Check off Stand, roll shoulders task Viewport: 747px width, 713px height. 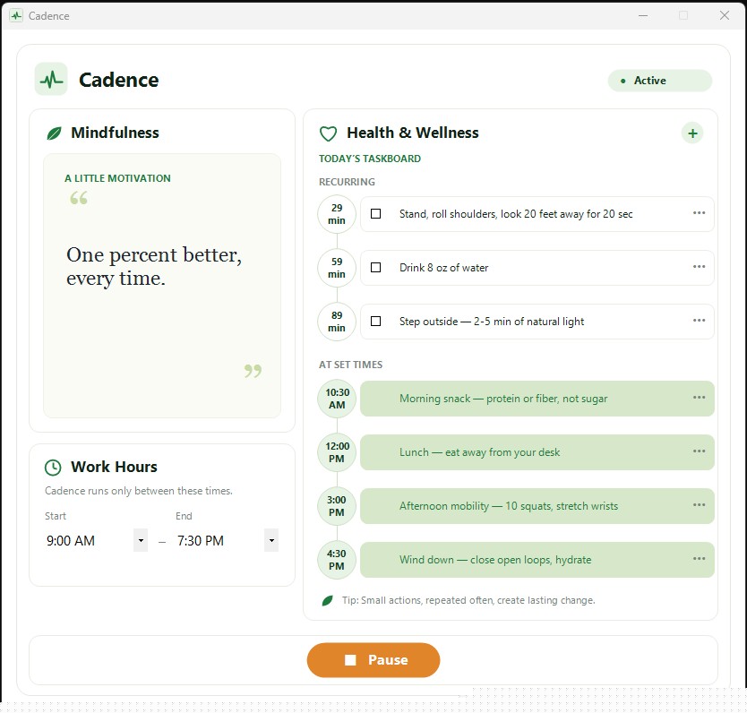pyautogui.click(x=376, y=214)
